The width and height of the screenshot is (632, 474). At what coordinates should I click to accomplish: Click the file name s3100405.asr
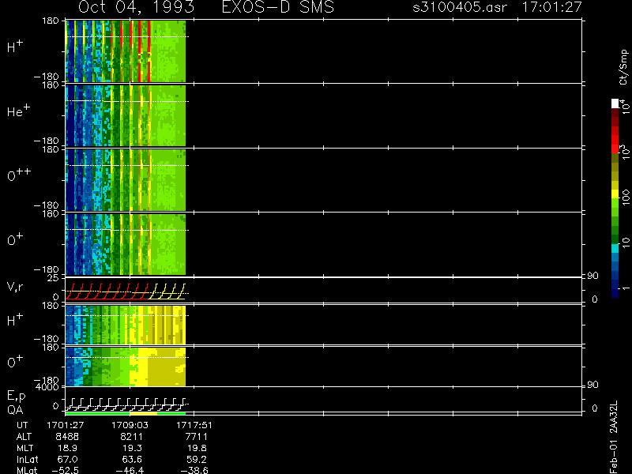(460, 7)
